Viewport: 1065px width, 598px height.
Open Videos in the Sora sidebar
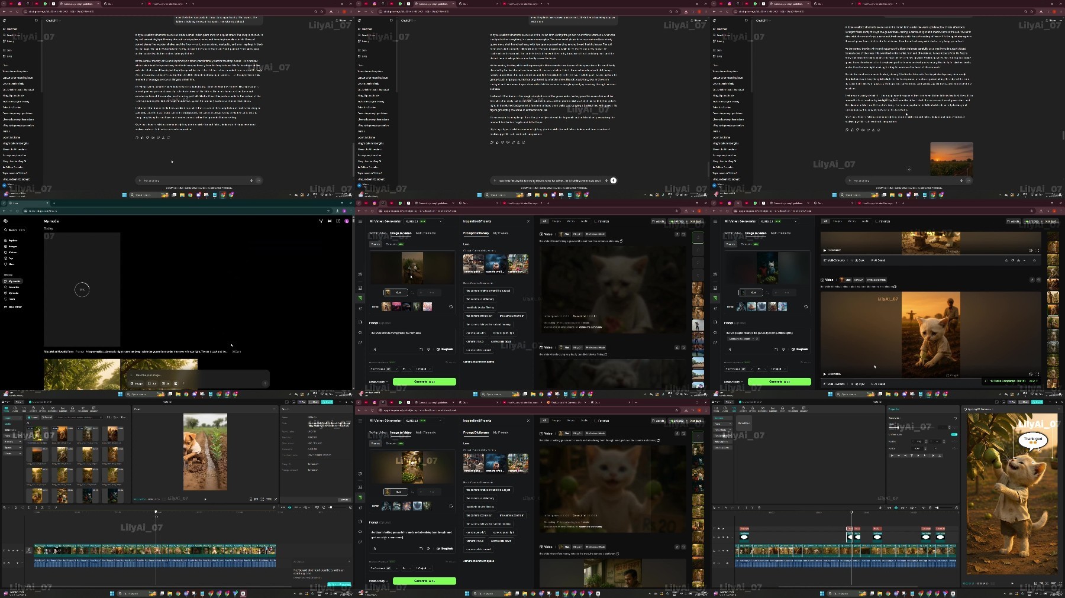tap(11, 253)
